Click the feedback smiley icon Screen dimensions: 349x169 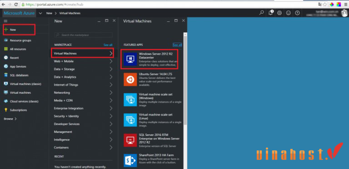(x=289, y=13)
